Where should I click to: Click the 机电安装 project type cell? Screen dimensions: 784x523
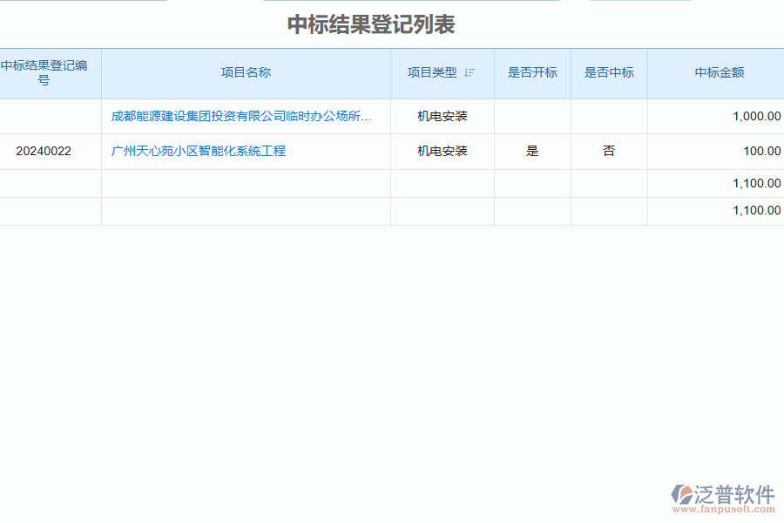[443, 116]
